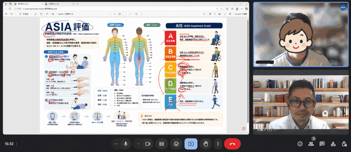Image resolution: width=351 pixels, height=152 pixels.
Task: Open the meeting details info icon
Action: pos(300,144)
